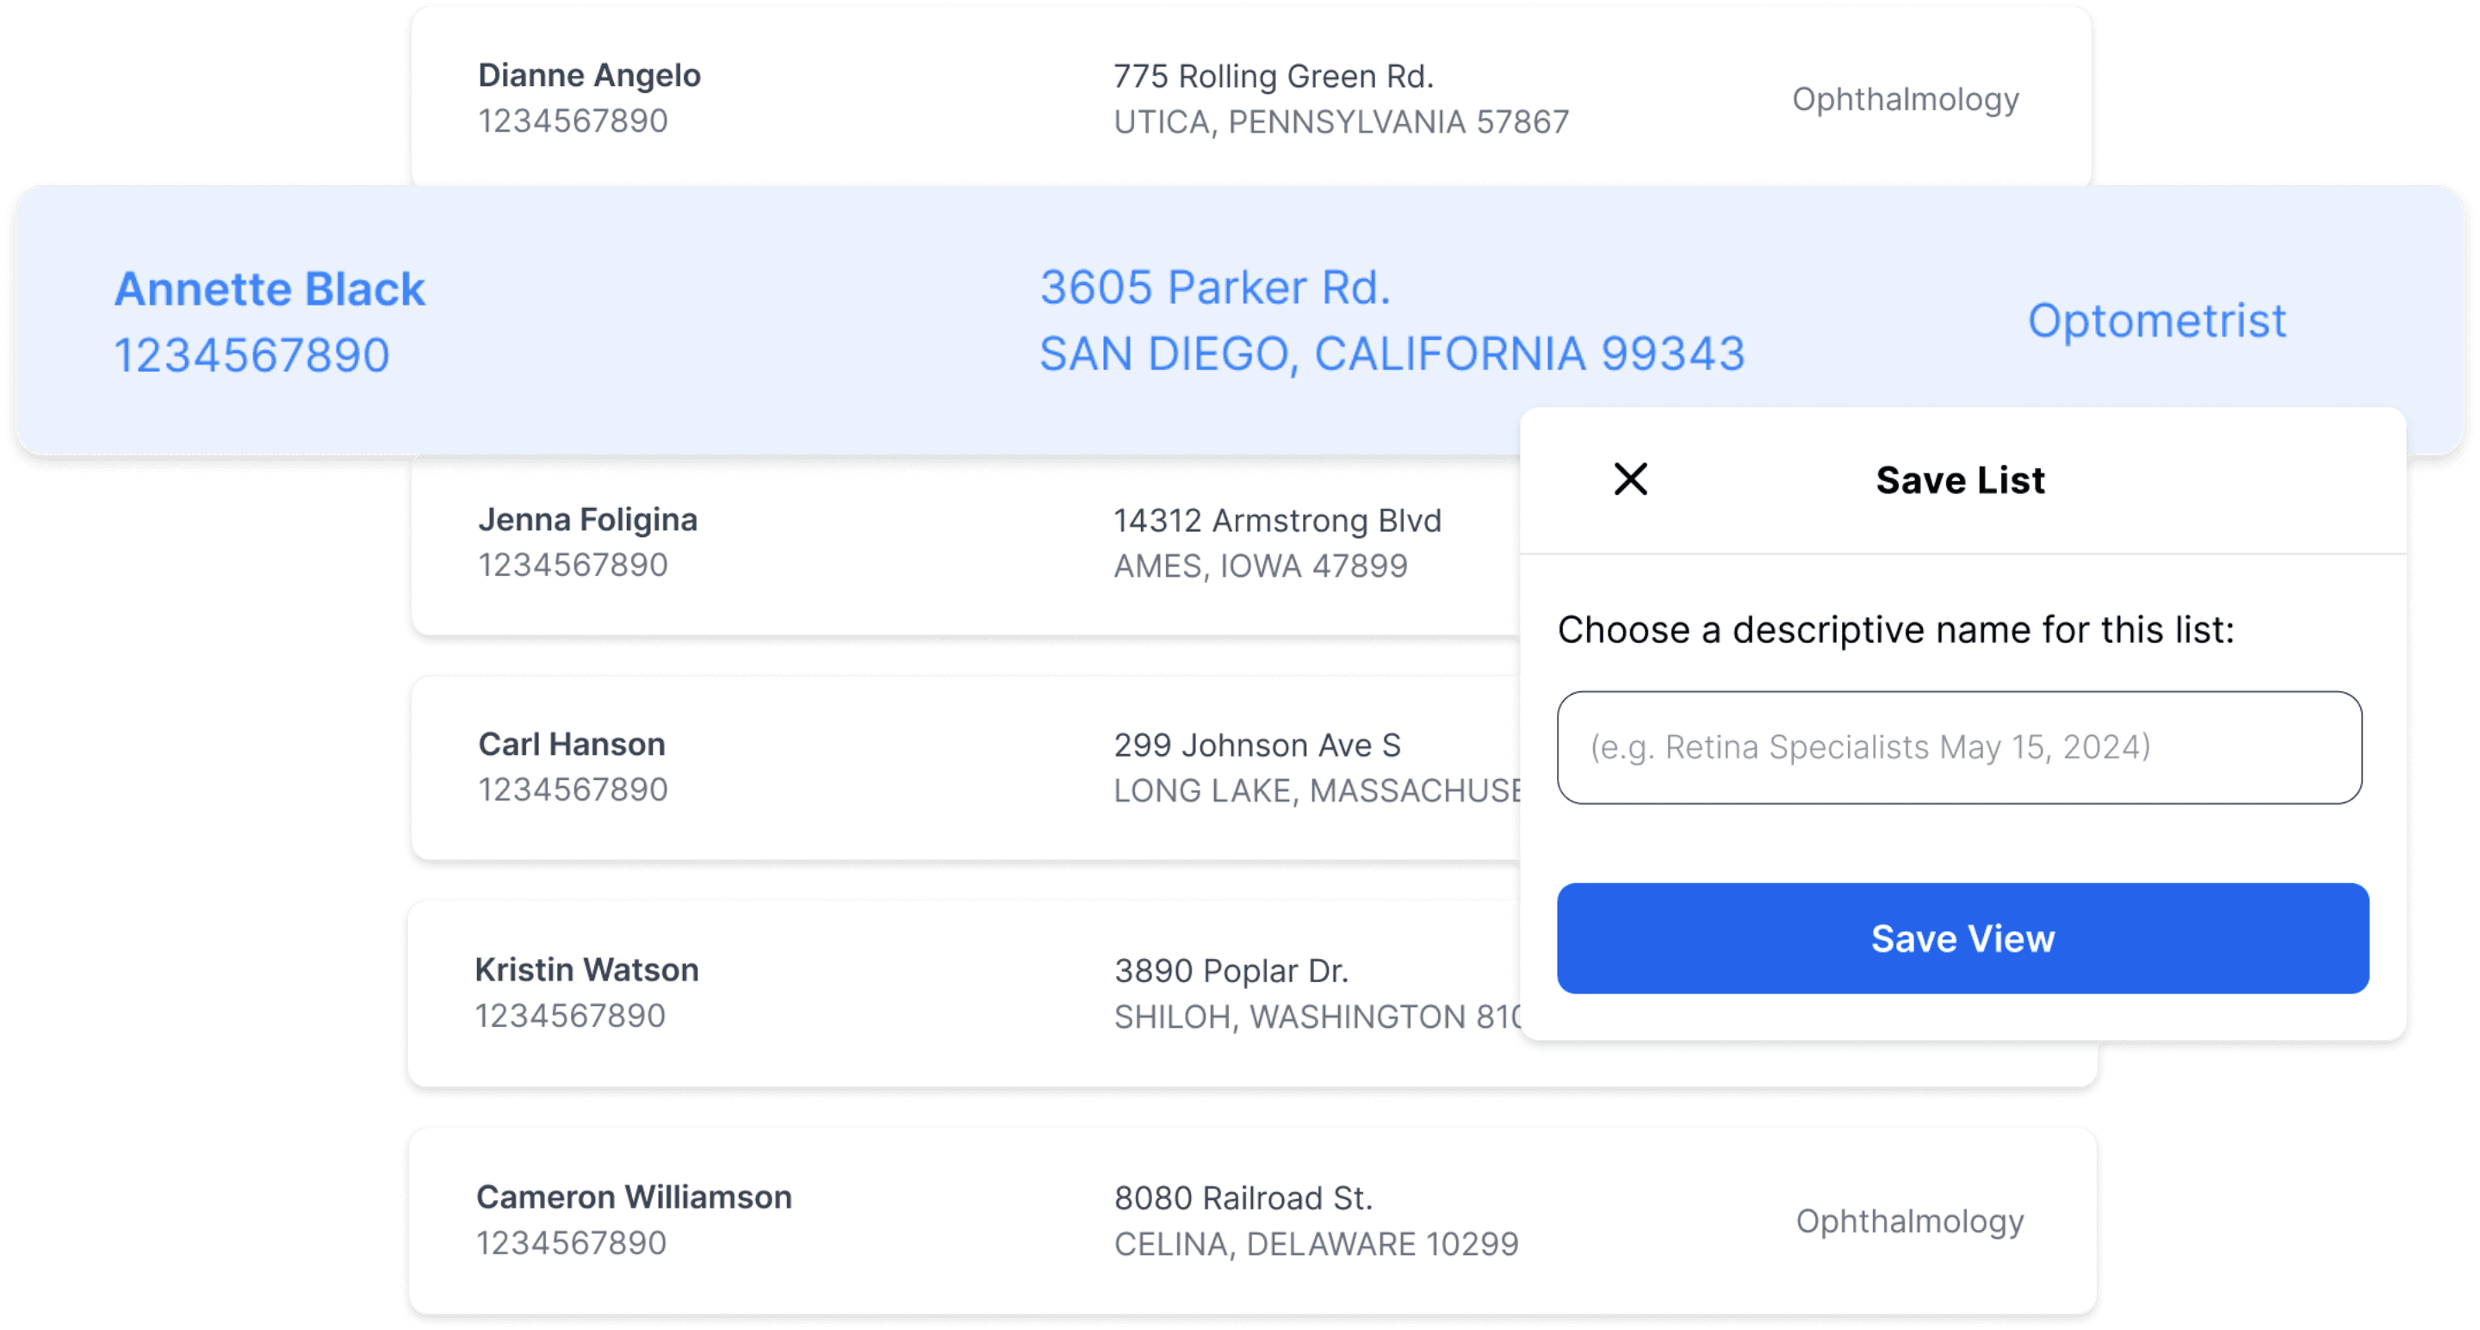Click the 775 Rolling Green Rd. address
The height and width of the screenshot is (1330, 2480).
click(1273, 76)
